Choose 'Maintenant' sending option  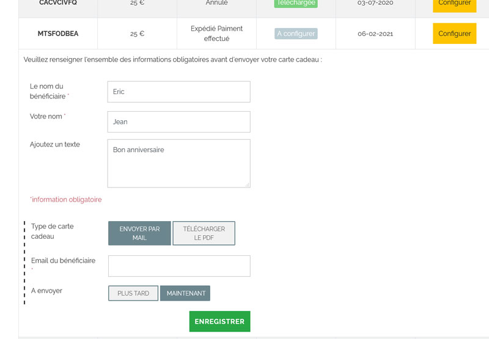185,293
